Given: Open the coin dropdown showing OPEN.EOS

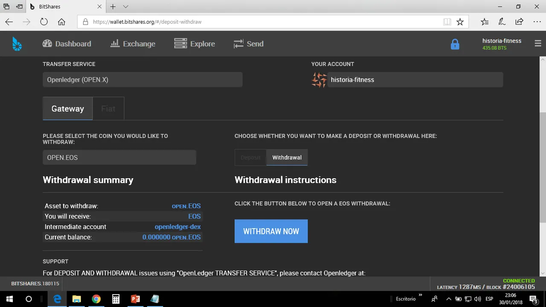Looking at the screenshot, I should point(119,157).
